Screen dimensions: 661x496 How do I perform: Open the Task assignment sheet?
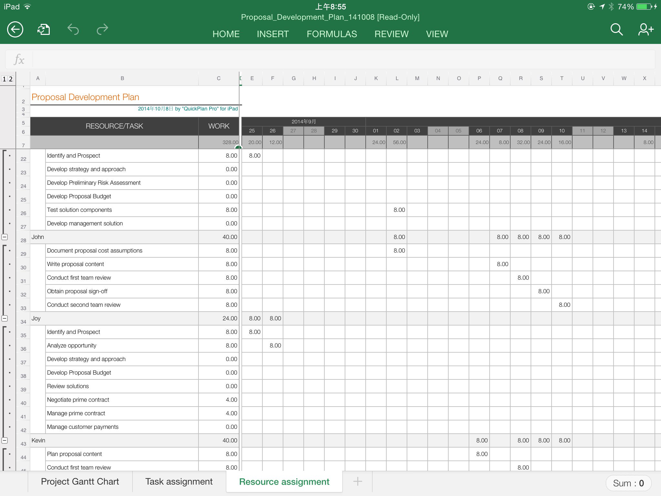pyautogui.click(x=179, y=481)
